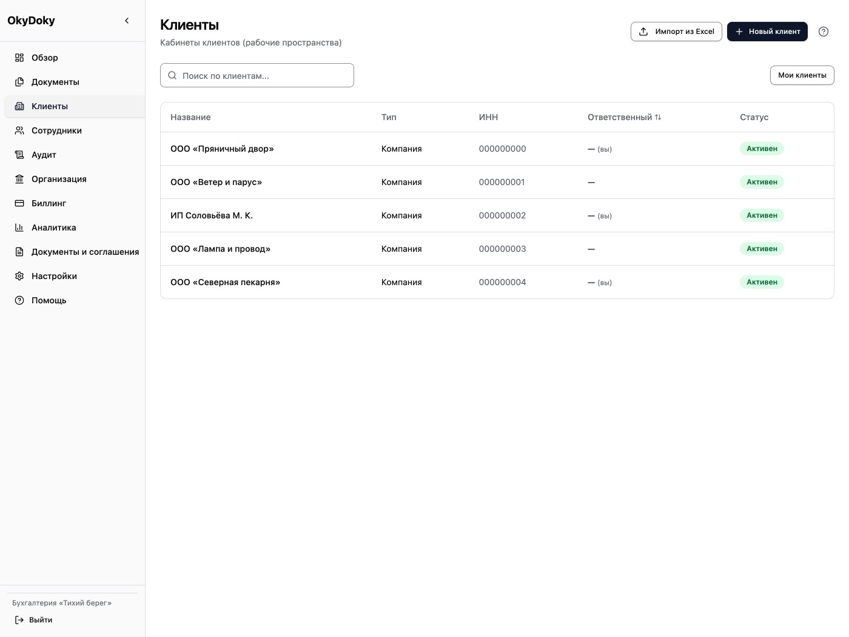
Task: Log out with Выйти
Action: tap(34, 620)
